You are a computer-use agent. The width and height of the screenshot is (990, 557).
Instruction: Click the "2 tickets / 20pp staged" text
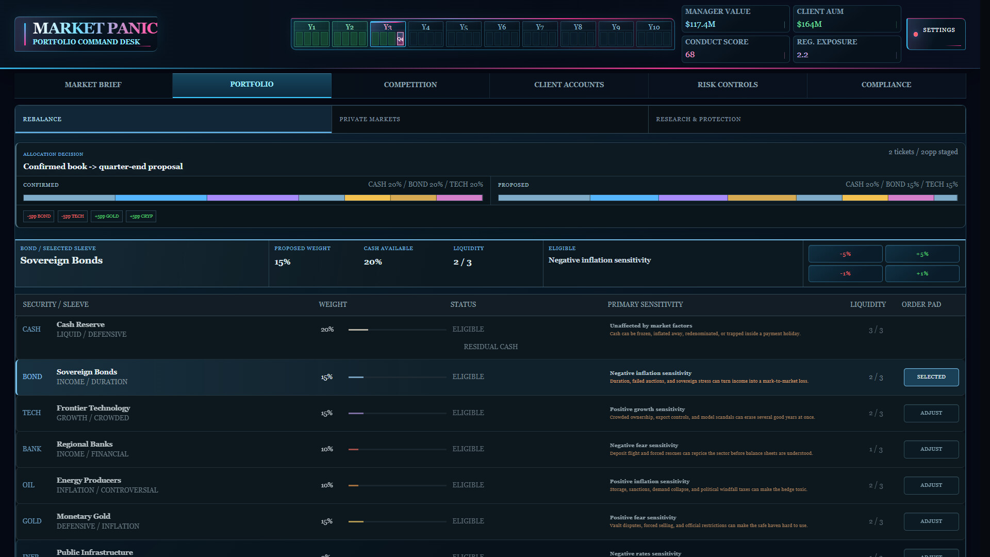[x=923, y=152]
